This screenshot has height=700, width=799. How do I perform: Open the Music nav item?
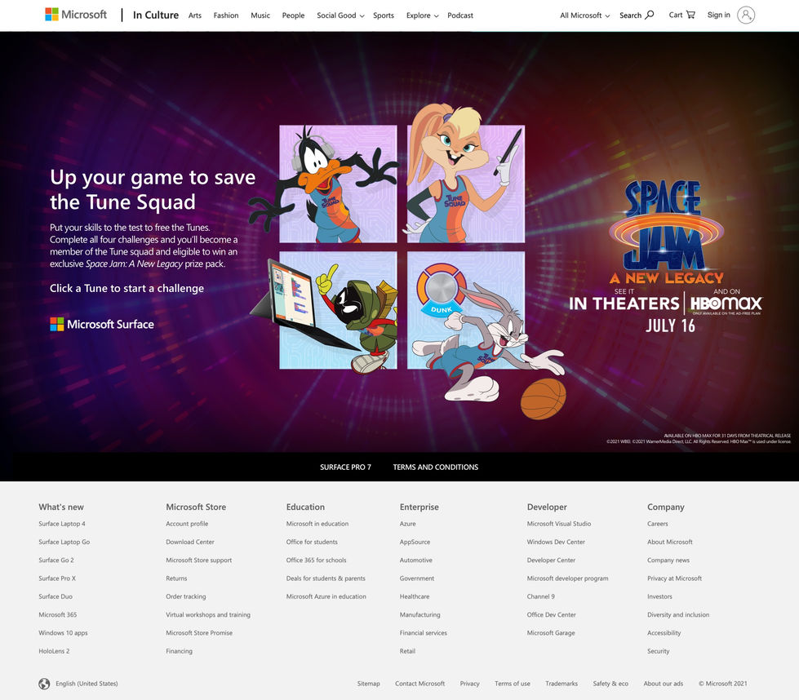click(260, 16)
